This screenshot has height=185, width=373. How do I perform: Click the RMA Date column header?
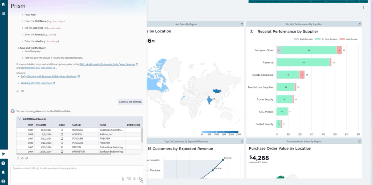[41, 125]
